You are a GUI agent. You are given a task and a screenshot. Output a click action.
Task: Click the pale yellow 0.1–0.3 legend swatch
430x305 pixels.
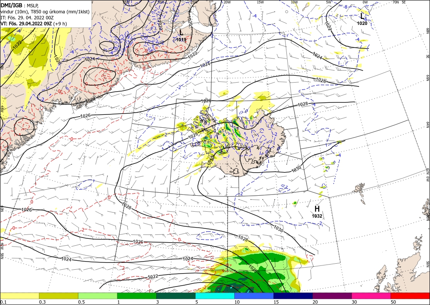[x=19, y=296]
